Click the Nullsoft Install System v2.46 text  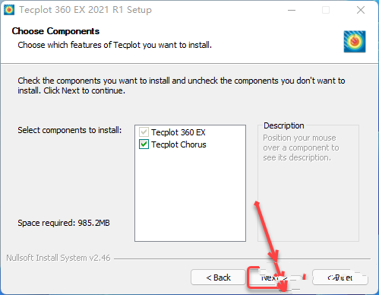(58, 258)
